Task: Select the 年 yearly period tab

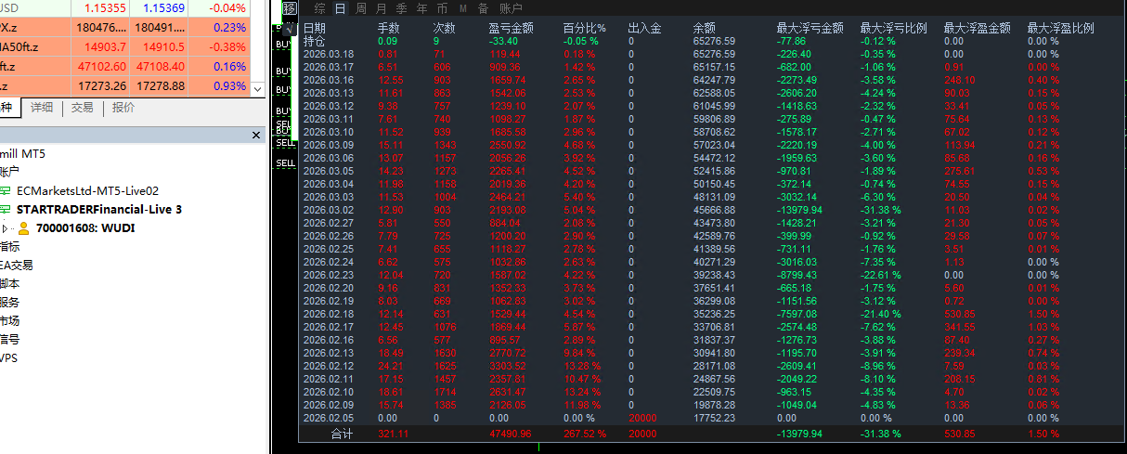Action: (422, 8)
